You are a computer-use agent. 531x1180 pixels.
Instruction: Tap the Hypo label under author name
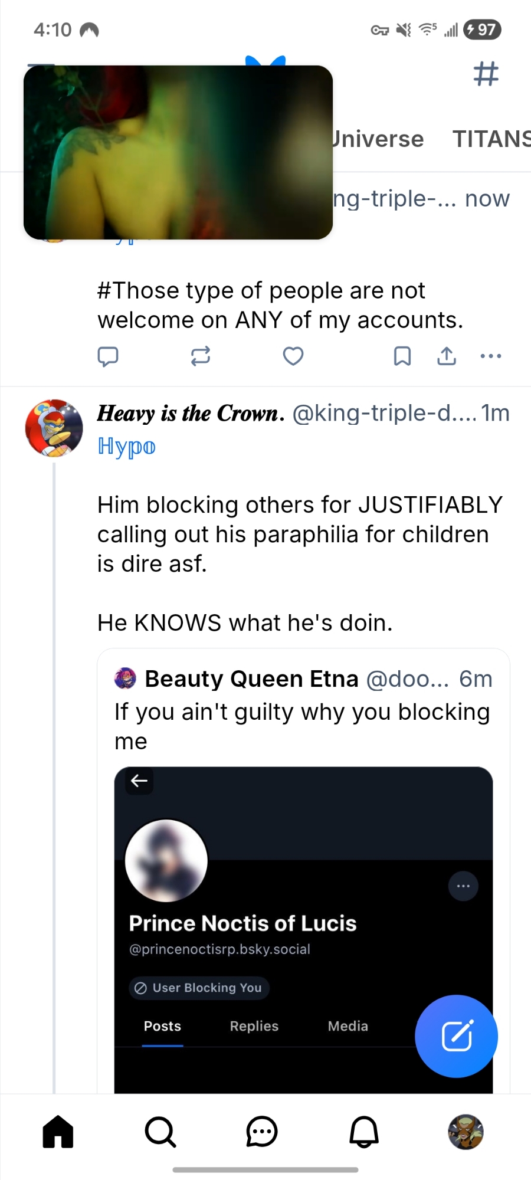pos(126,446)
